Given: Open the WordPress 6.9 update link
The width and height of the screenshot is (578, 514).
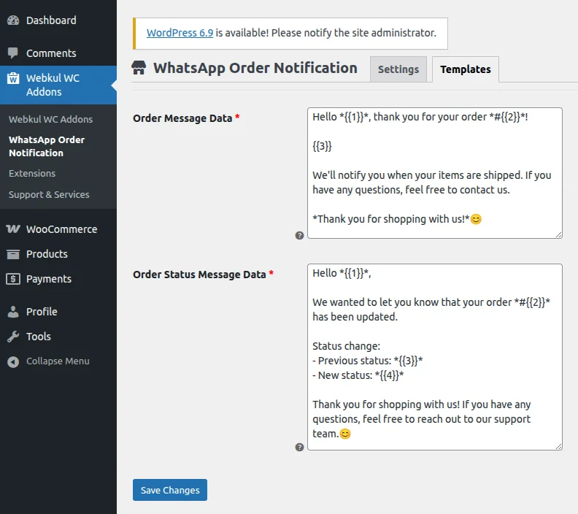Looking at the screenshot, I should coord(180,33).
